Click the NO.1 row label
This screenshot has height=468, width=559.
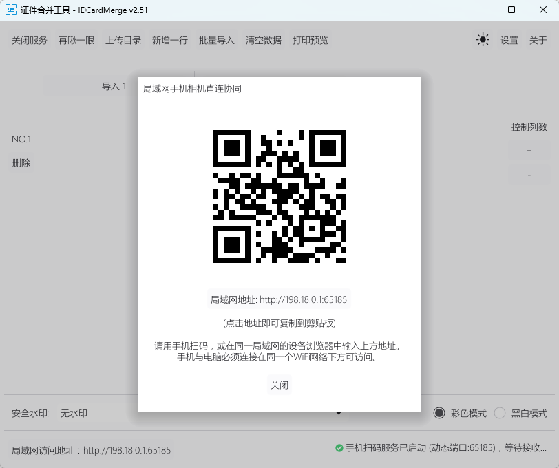[21, 139]
